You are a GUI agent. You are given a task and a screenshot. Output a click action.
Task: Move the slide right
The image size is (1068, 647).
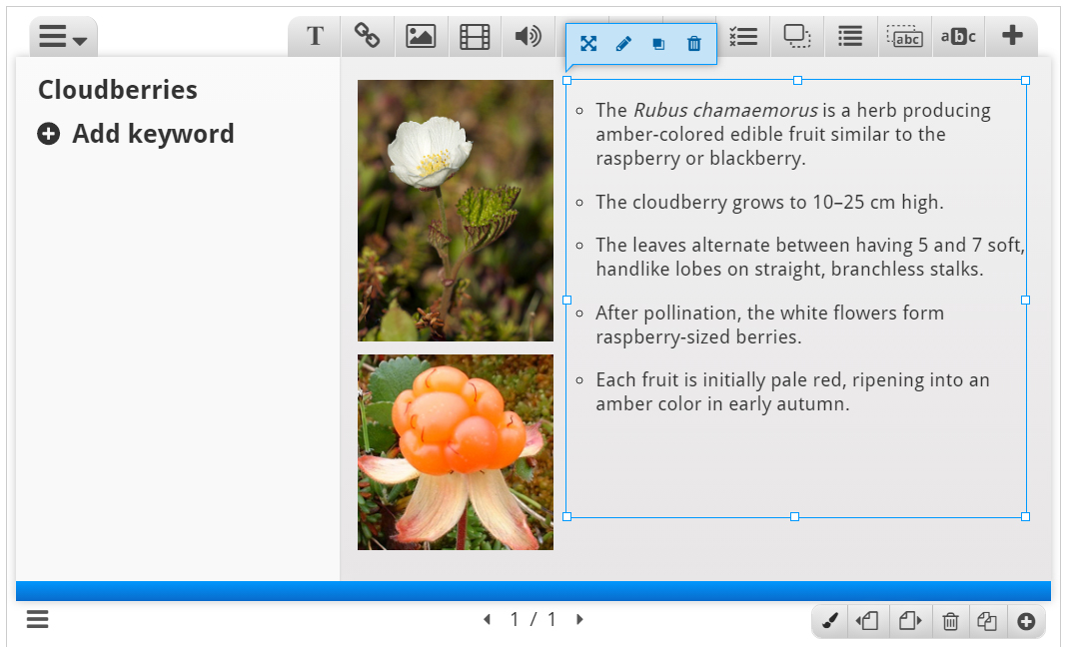(909, 621)
